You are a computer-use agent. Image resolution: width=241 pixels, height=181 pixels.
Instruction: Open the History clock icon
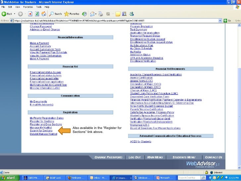point(84,14)
